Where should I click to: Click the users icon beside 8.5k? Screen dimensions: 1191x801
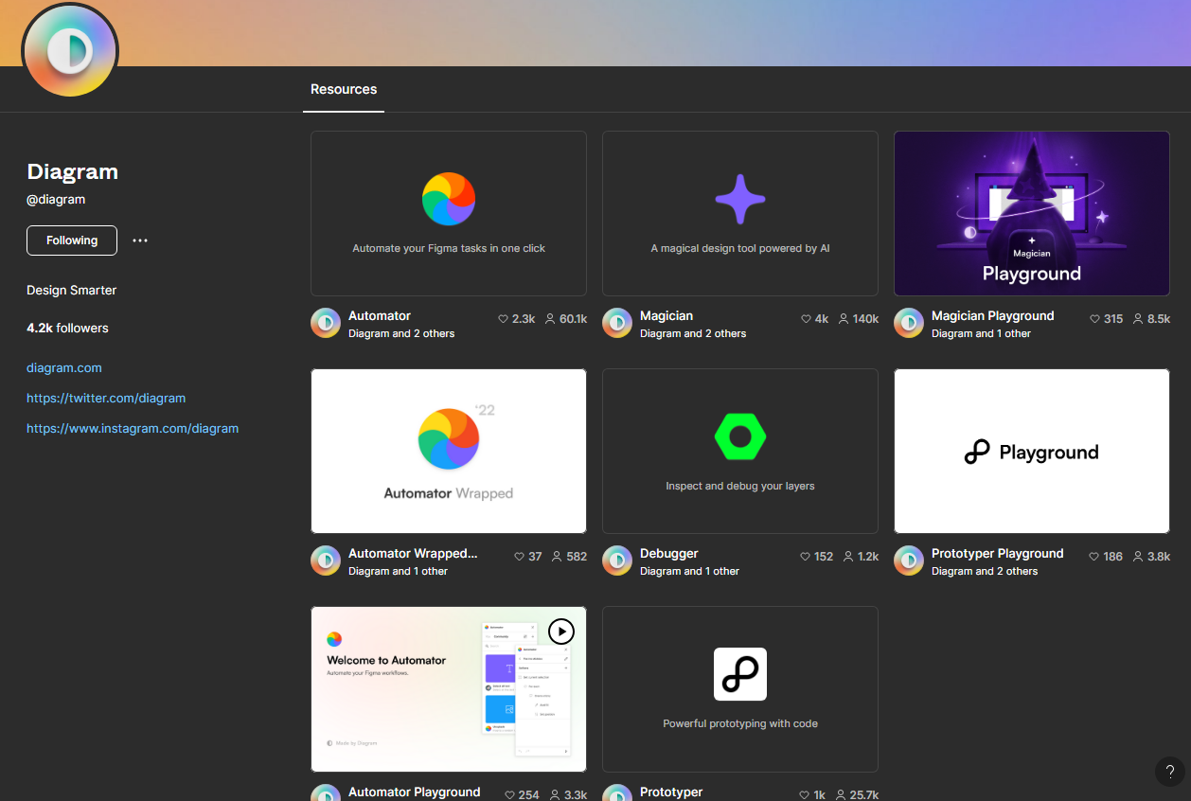[x=1137, y=319]
